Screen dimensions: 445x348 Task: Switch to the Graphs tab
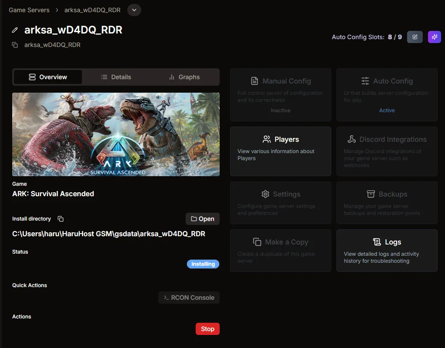click(185, 77)
